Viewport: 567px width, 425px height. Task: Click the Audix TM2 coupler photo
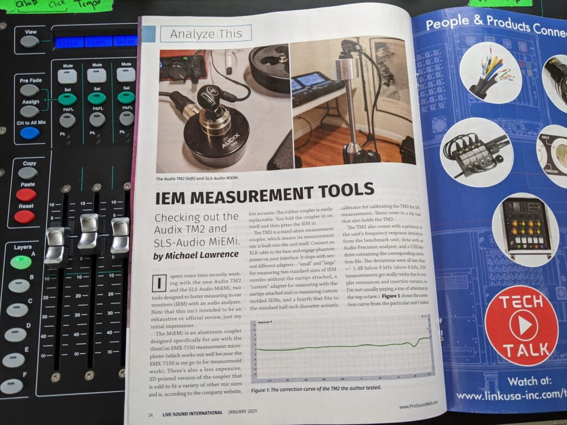224,108
